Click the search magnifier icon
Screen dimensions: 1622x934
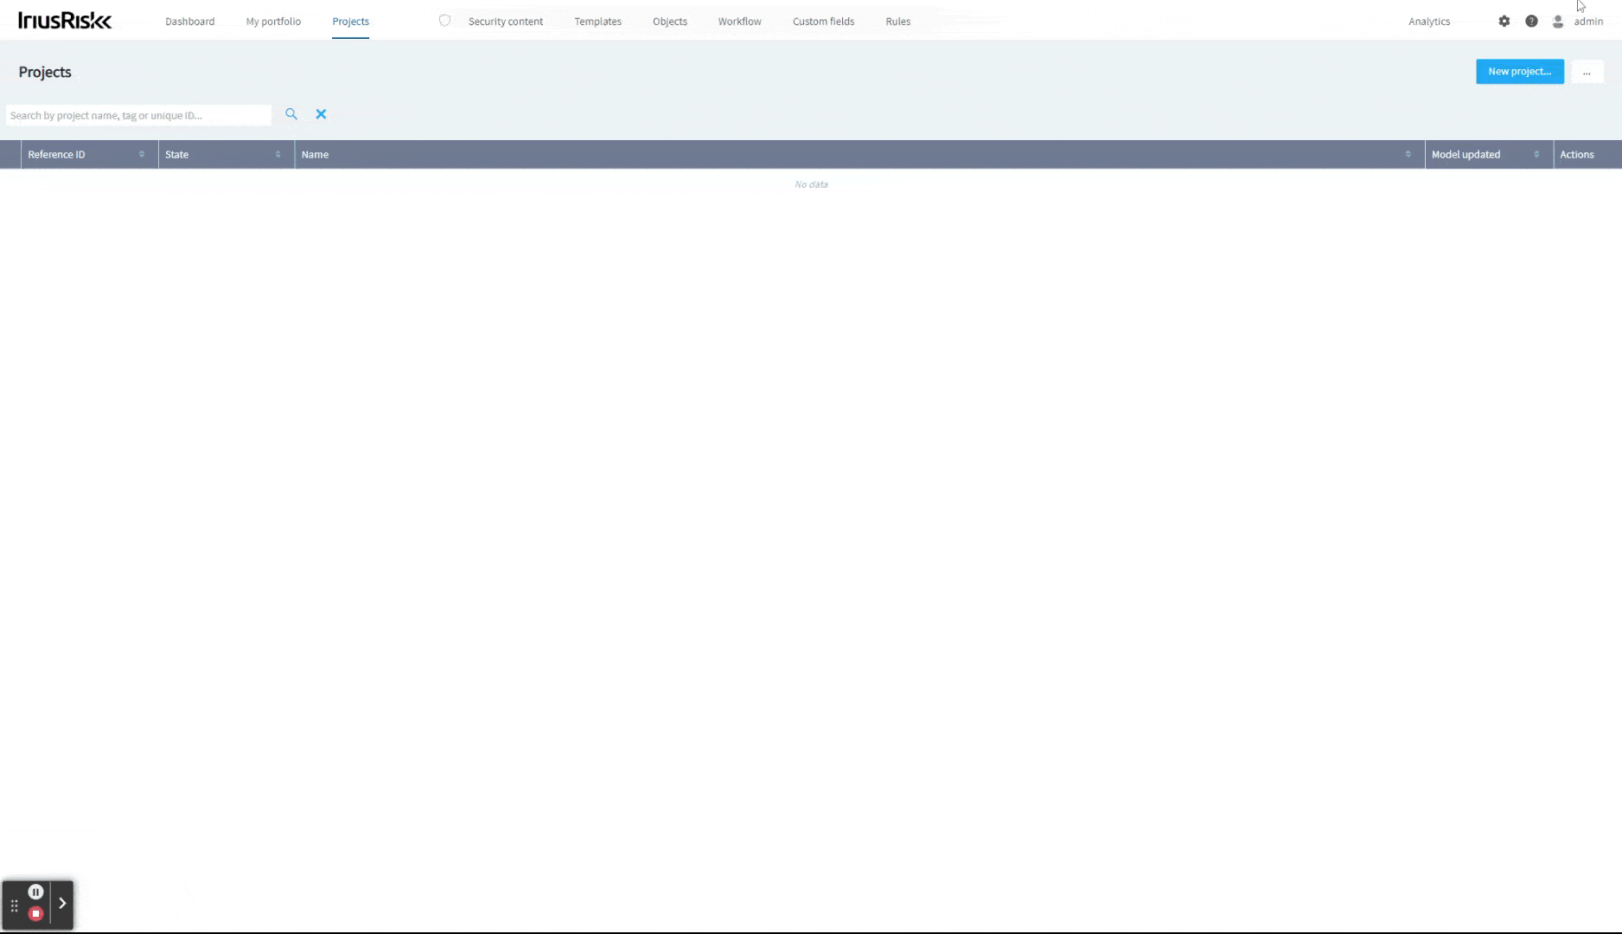point(291,113)
